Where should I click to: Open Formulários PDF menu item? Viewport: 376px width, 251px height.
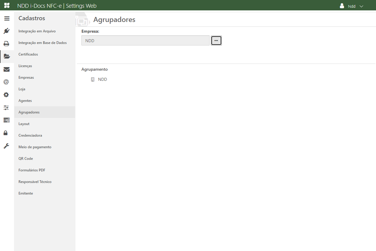[45, 170]
